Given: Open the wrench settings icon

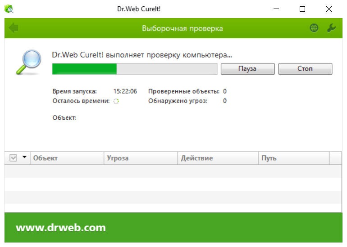Looking at the screenshot, I should point(331,28).
